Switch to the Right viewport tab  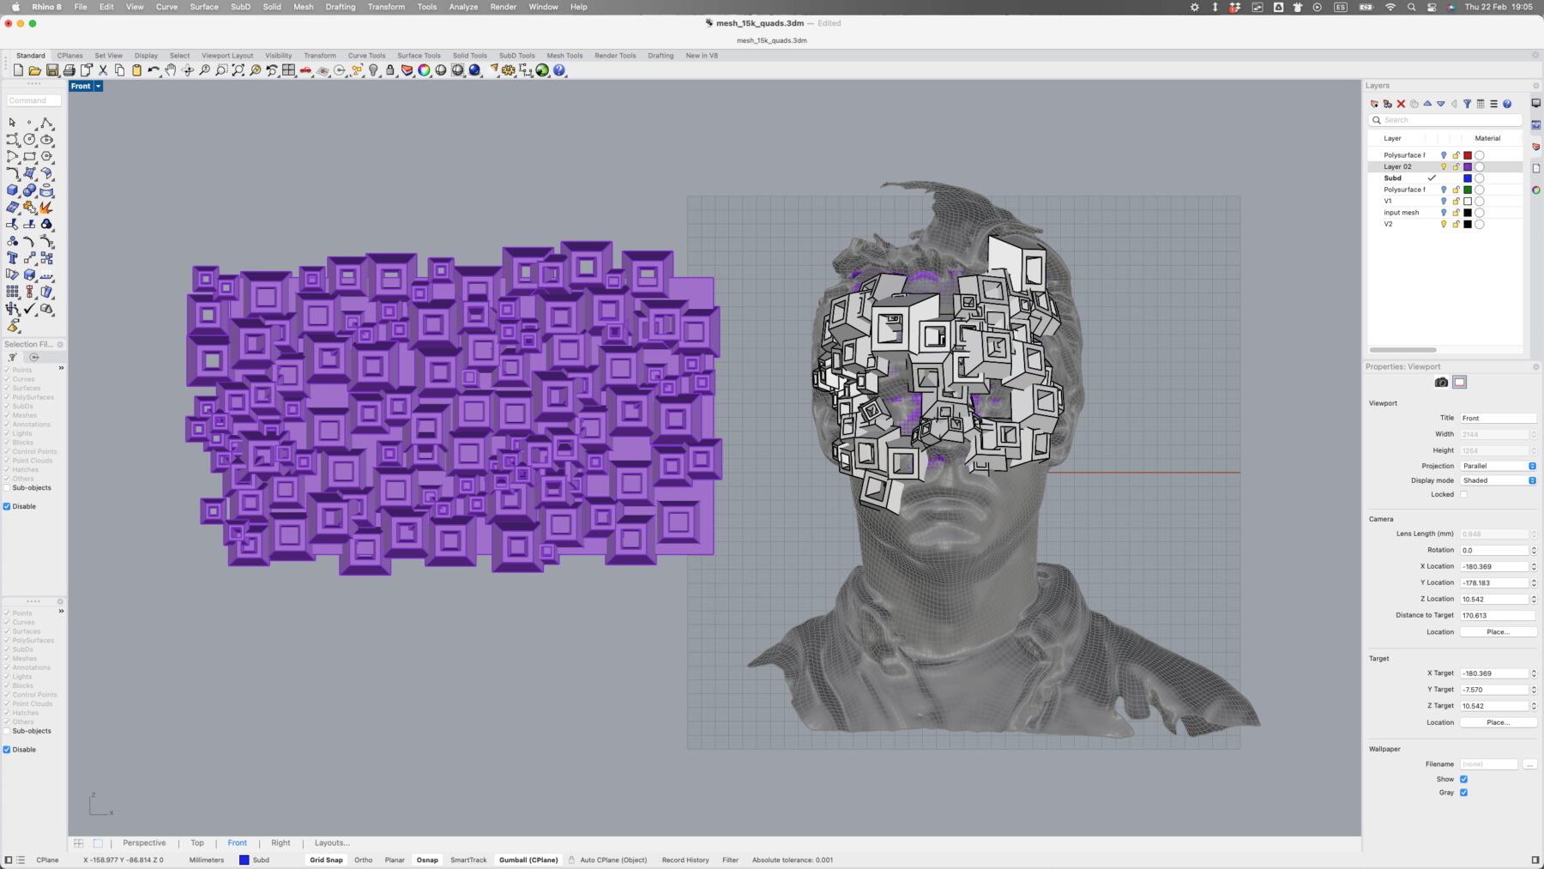pos(280,842)
